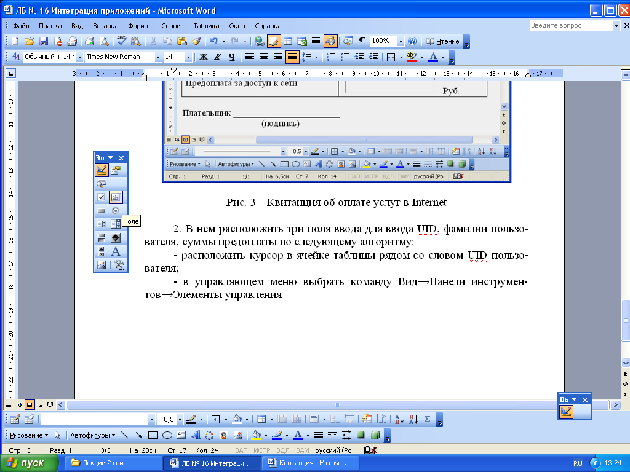Cut selection with scissors icon

point(153,41)
